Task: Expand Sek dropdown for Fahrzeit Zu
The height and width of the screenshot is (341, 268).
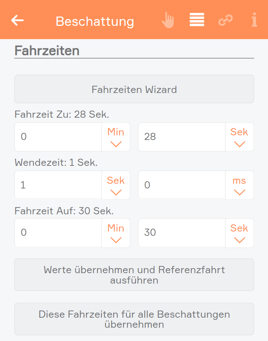Action: pos(239,137)
